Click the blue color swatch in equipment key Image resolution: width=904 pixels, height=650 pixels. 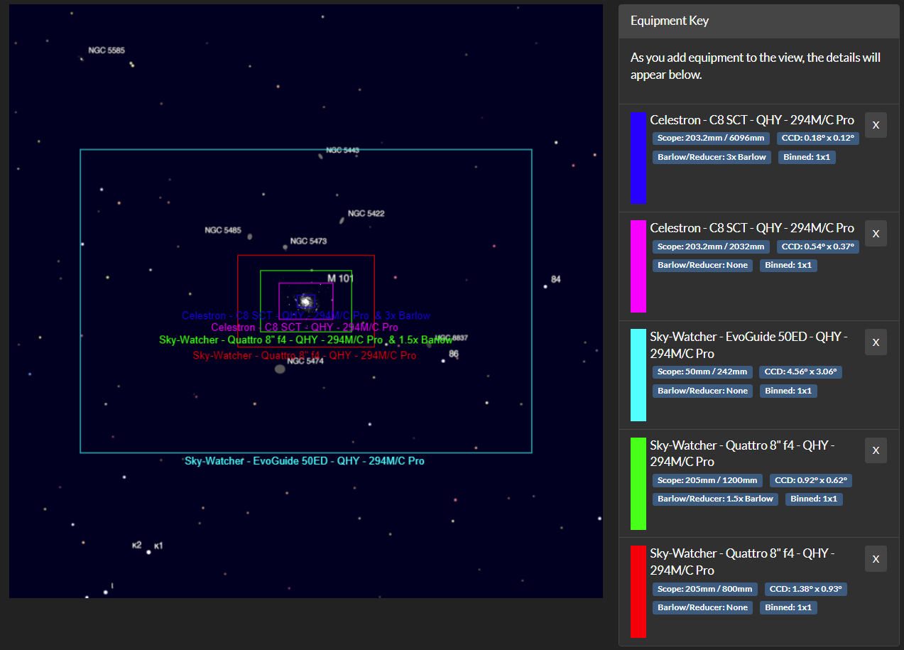pos(638,158)
